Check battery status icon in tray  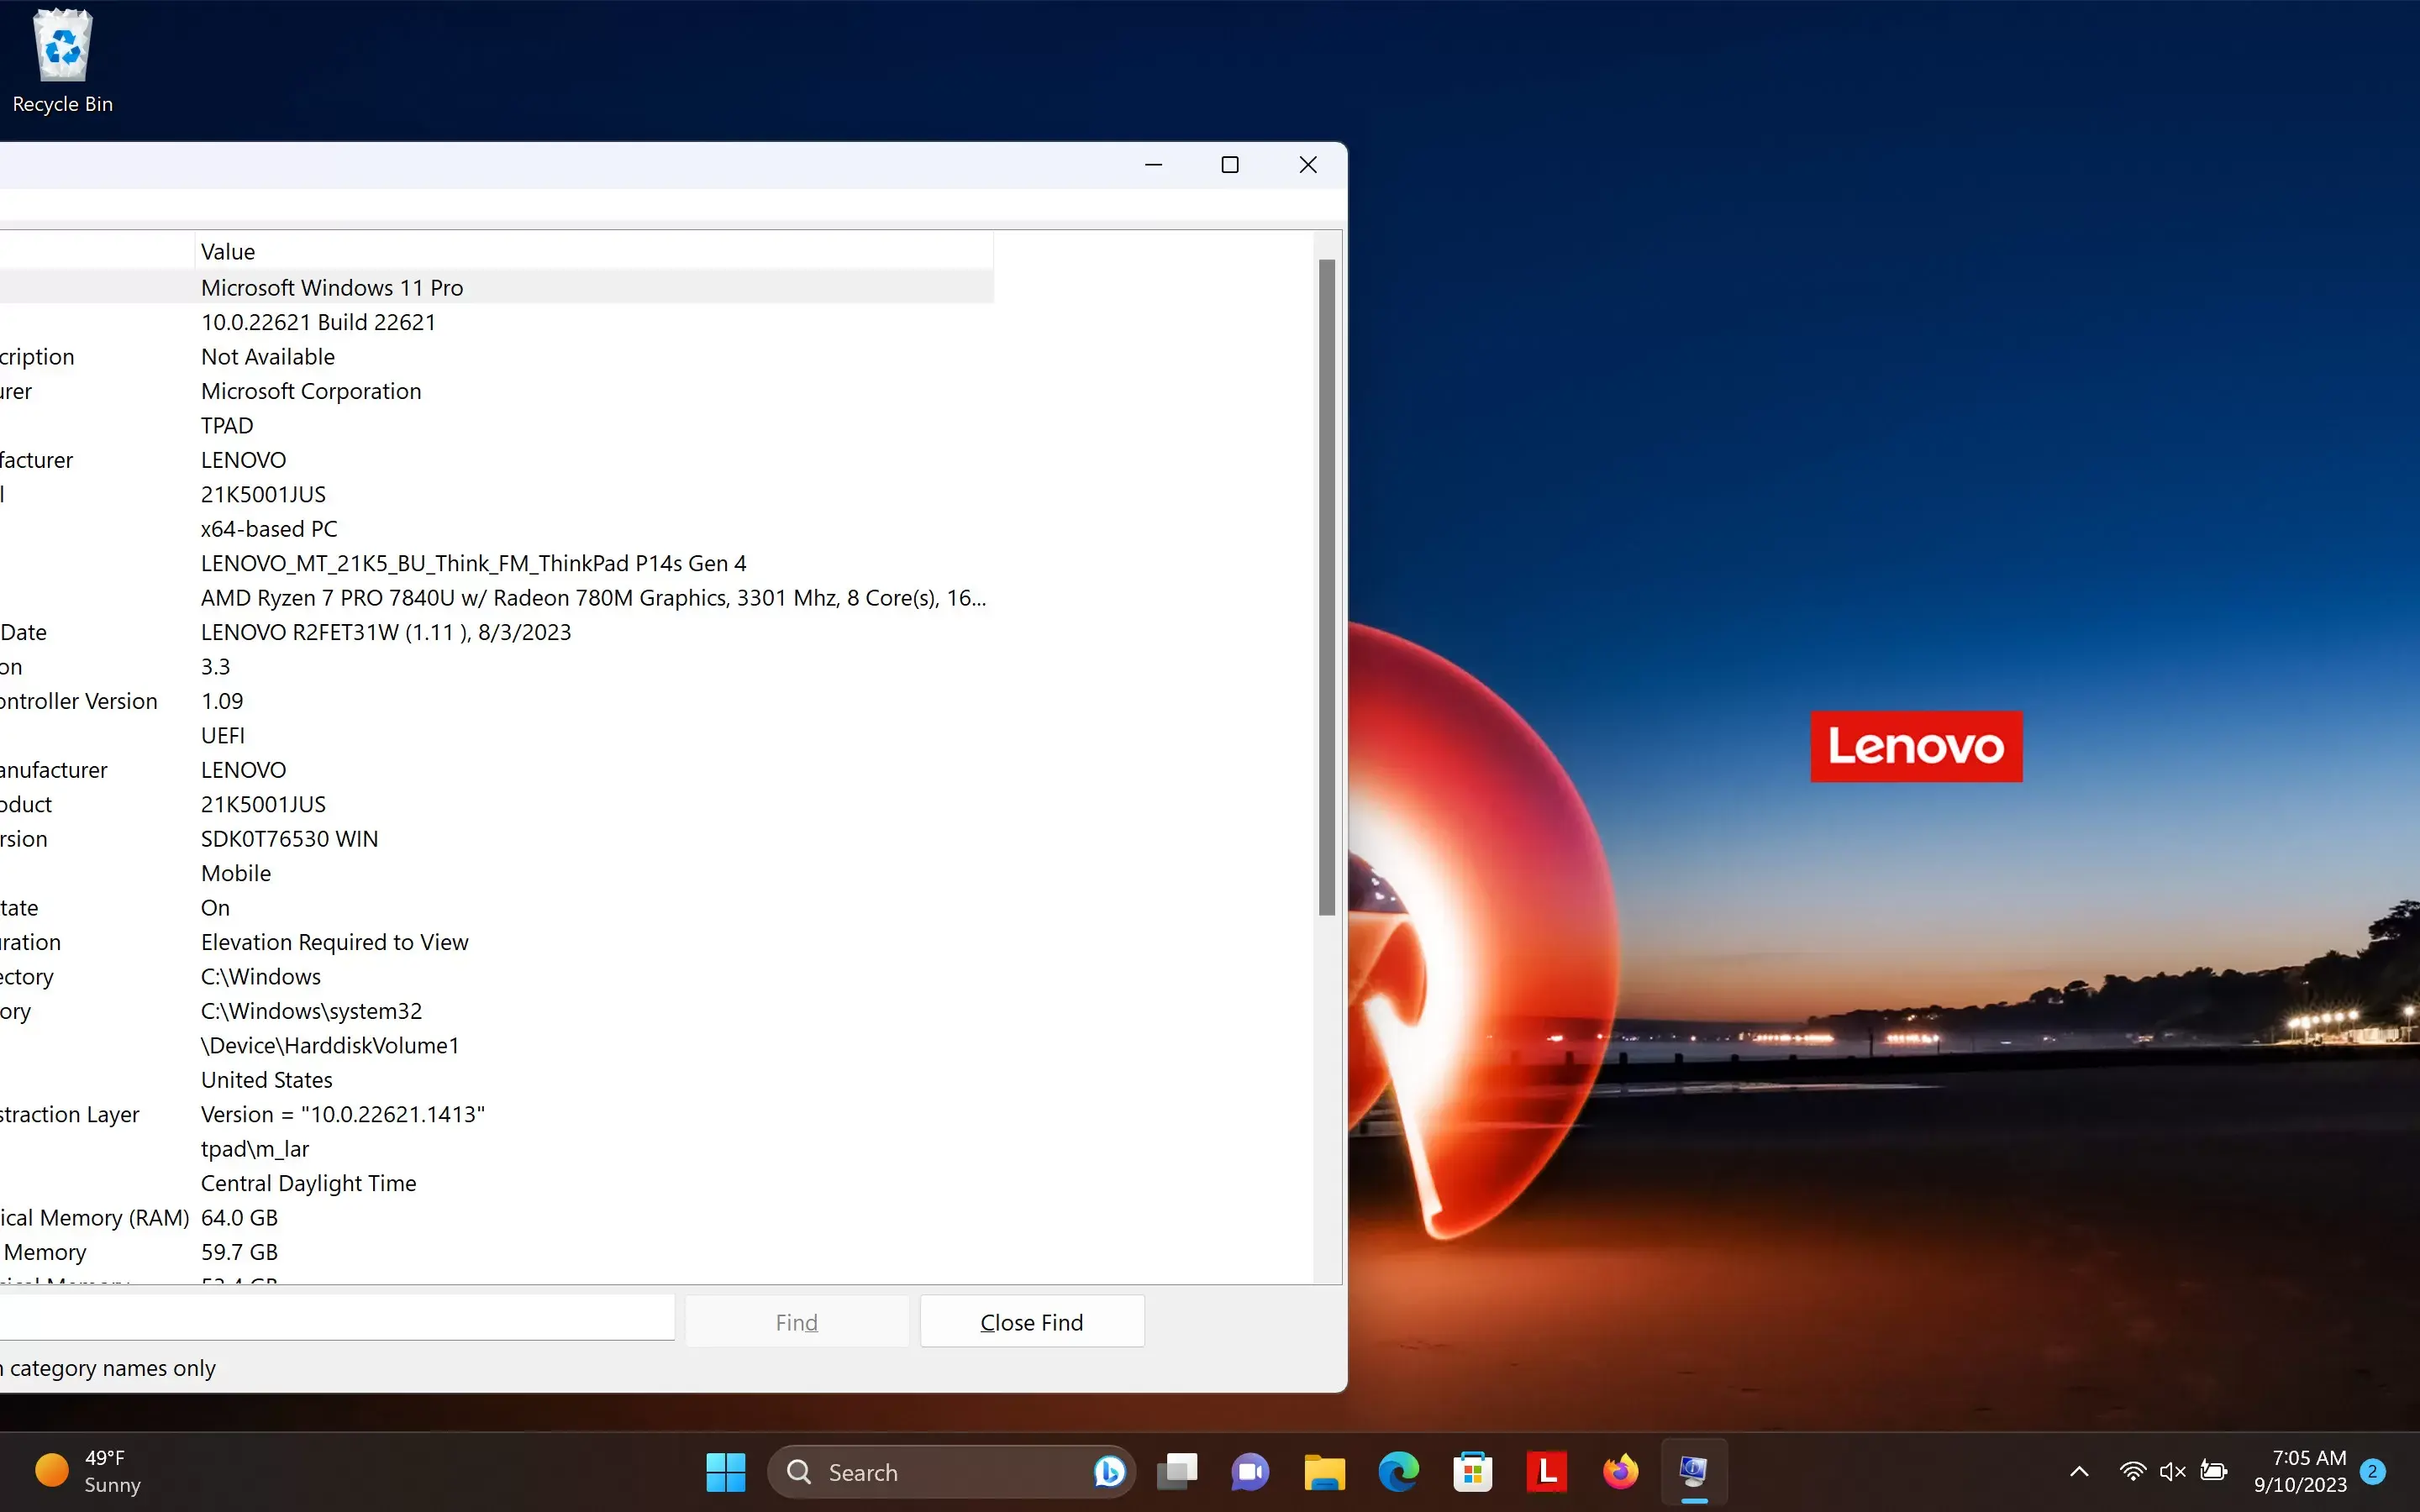tap(2214, 1471)
